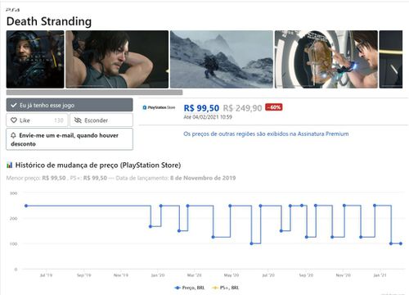The height and width of the screenshot is (295, 409).
Task: Click the first chart data point
Action: pyautogui.click(x=26, y=206)
